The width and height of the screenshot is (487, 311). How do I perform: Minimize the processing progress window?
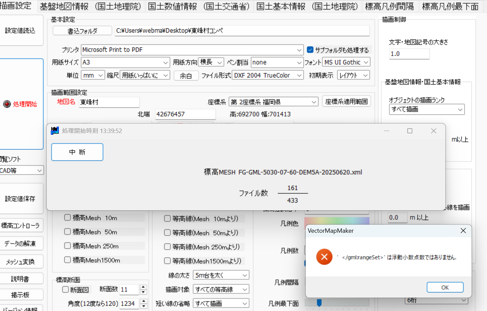click(x=386, y=131)
